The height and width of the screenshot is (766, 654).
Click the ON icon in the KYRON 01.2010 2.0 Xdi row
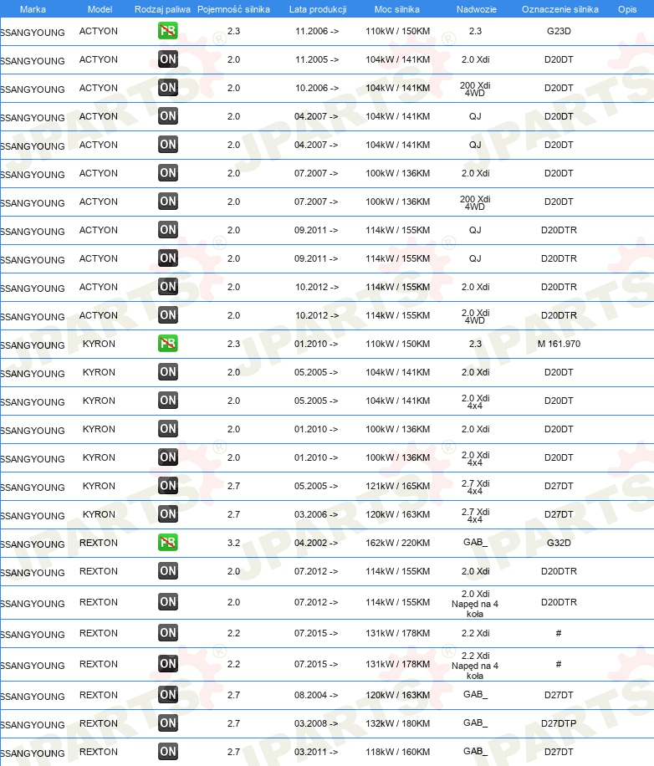pyautogui.click(x=167, y=428)
